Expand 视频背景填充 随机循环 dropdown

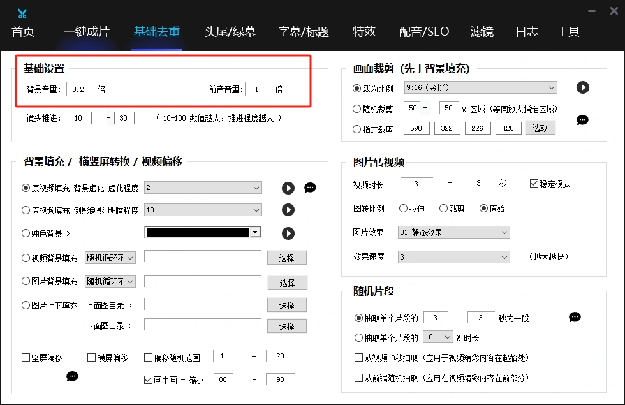pos(110,258)
